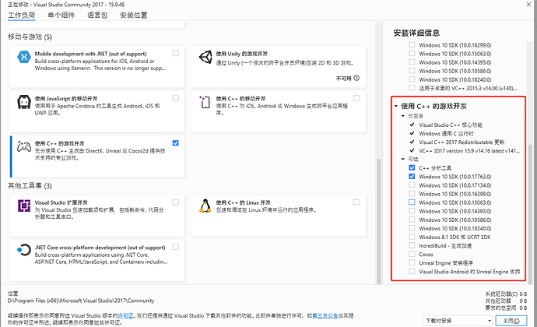The height and width of the screenshot is (327, 537).
Task: Collapse the 可选 group
Action: coord(403,159)
